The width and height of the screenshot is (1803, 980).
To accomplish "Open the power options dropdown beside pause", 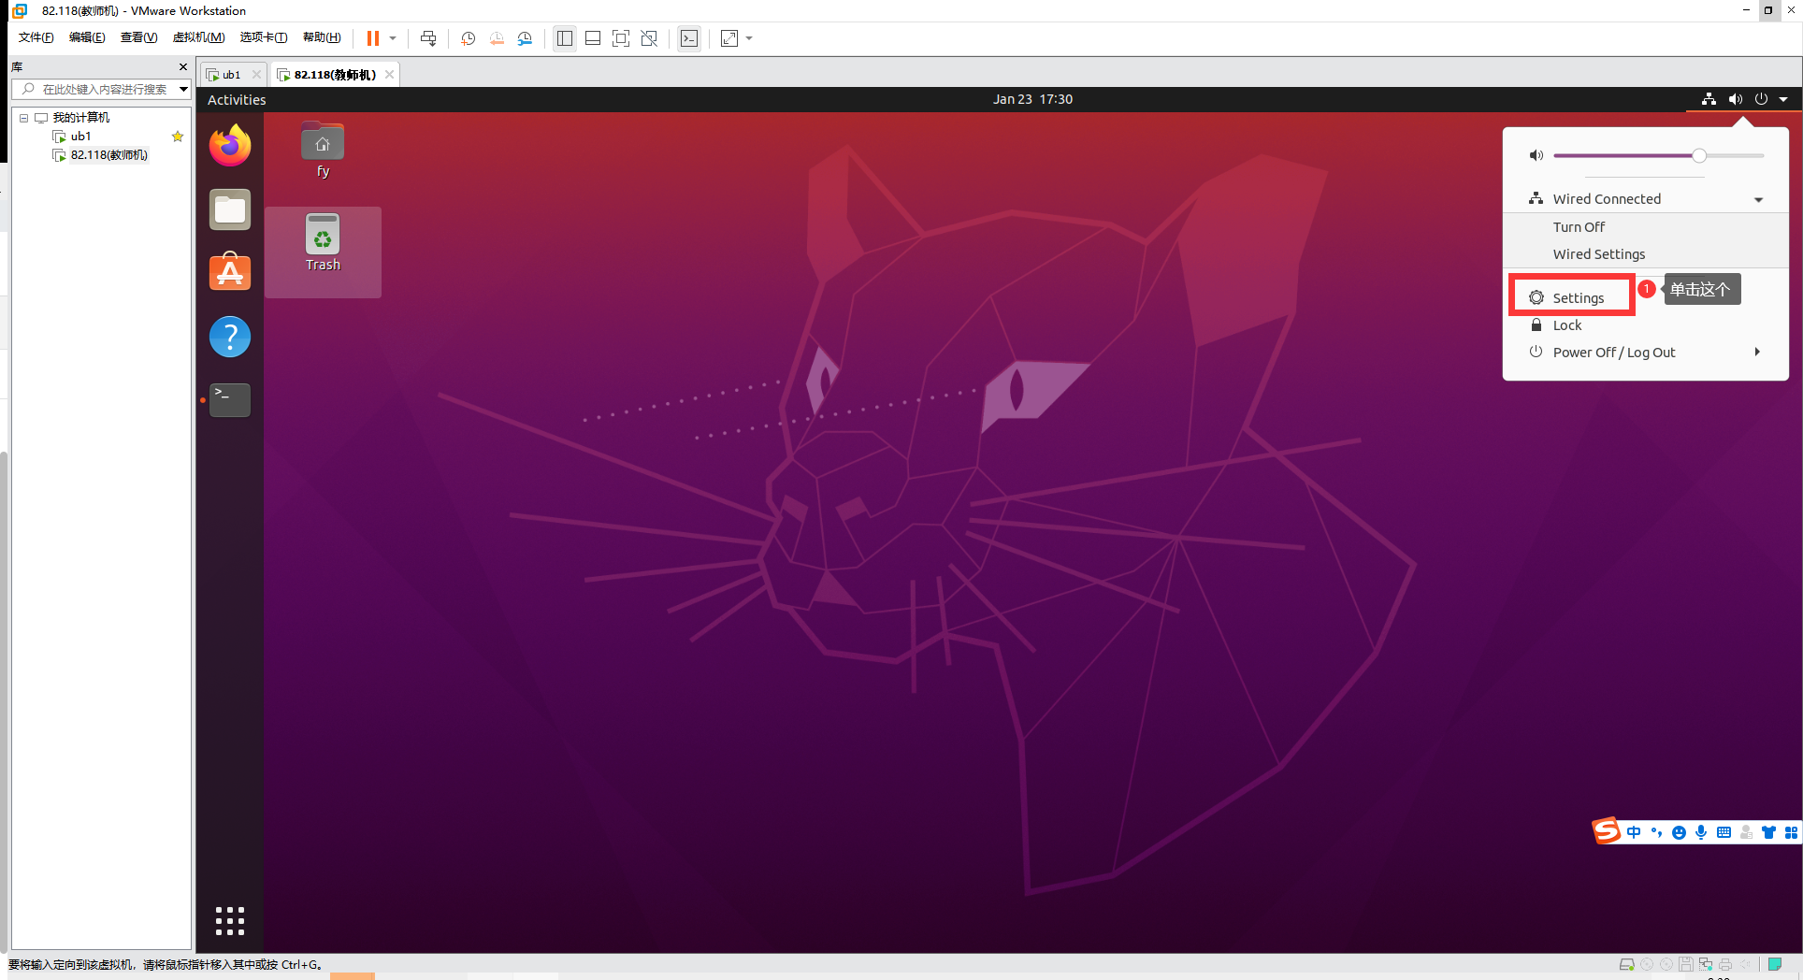I will click(393, 38).
